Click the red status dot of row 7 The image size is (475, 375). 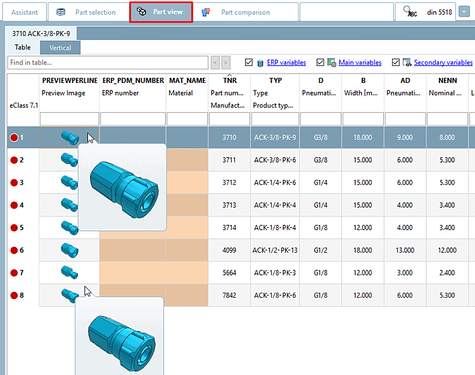pos(14,273)
